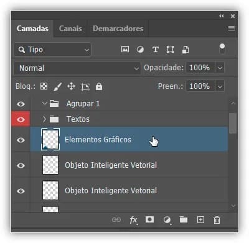The image size is (249, 243).
Task: Hide the Elementos Gráficos layer
Action: [21, 140]
